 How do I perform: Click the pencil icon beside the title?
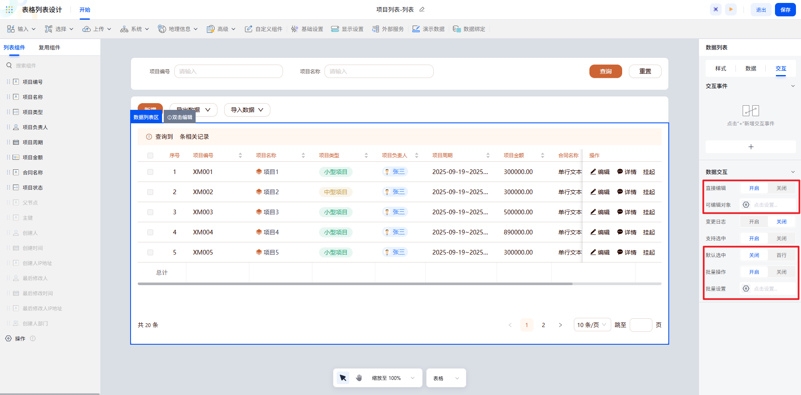click(422, 10)
